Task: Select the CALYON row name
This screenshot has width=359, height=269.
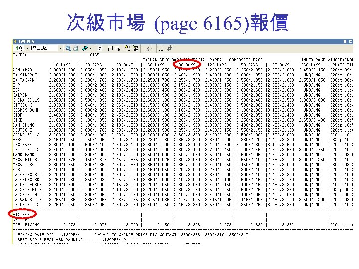Action: (20, 95)
